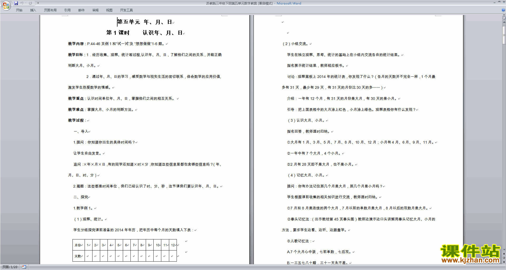The image size is (506, 270).
Task: Click the Undo arrow in quick access toolbar
Action: pyautogui.click(x=22, y=3)
